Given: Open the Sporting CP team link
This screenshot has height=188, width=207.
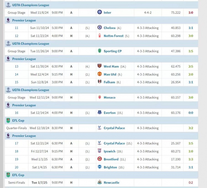Looking at the screenshot, I should 113,51.
